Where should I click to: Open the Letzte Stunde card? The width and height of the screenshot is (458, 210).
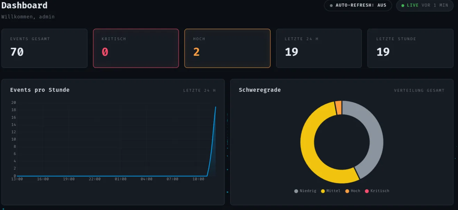(x=410, y=48)
